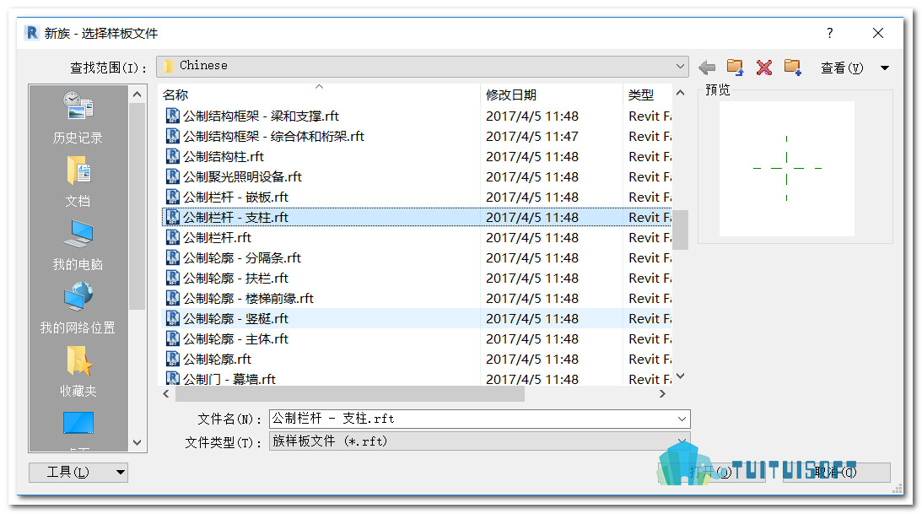
Task: Click the 2017/4/5 11:47 date cell
Action: pyautogui.click(x=532, y=137)
